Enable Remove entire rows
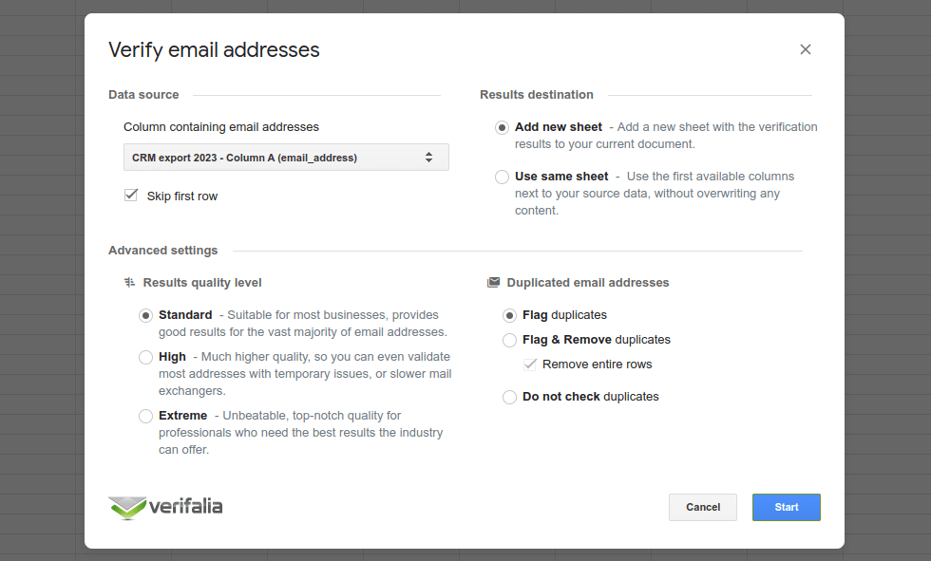 click(529, 364)
